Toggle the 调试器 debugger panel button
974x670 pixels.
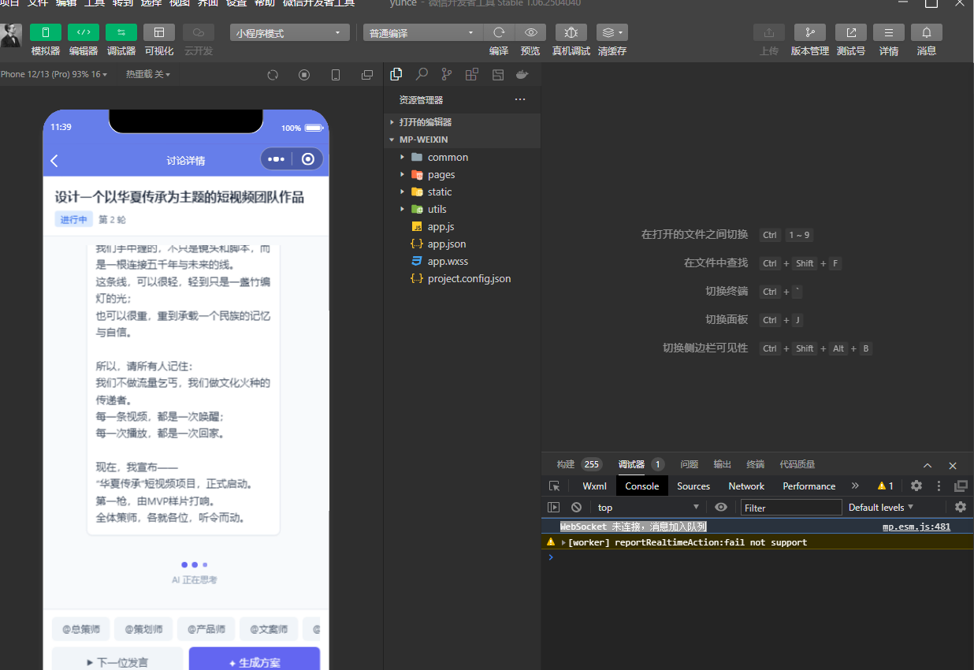121,32
